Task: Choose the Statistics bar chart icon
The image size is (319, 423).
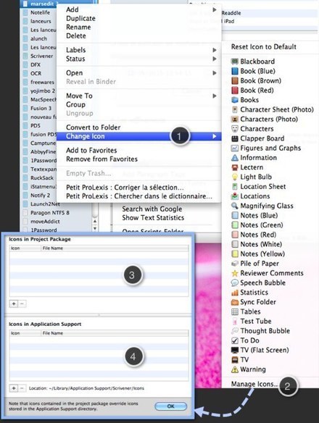Action: coord(249,293)
